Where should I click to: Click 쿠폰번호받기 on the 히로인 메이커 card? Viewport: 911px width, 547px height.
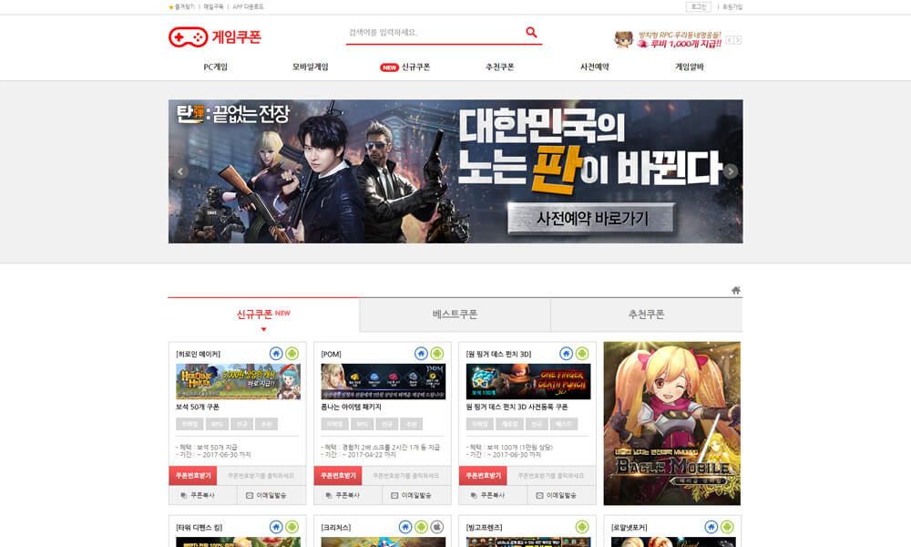coord(193,476)
